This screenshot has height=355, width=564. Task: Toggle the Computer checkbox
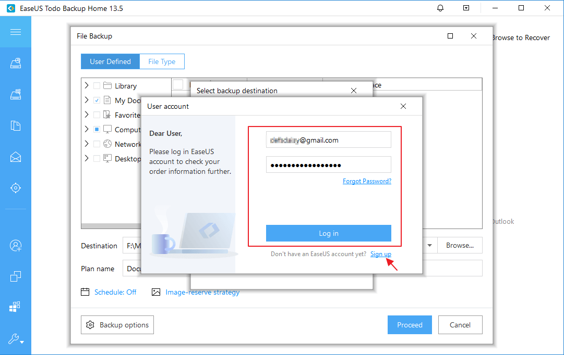(97, 130)
